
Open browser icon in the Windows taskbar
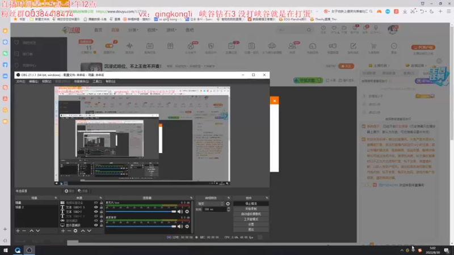[x=18, y=250]
